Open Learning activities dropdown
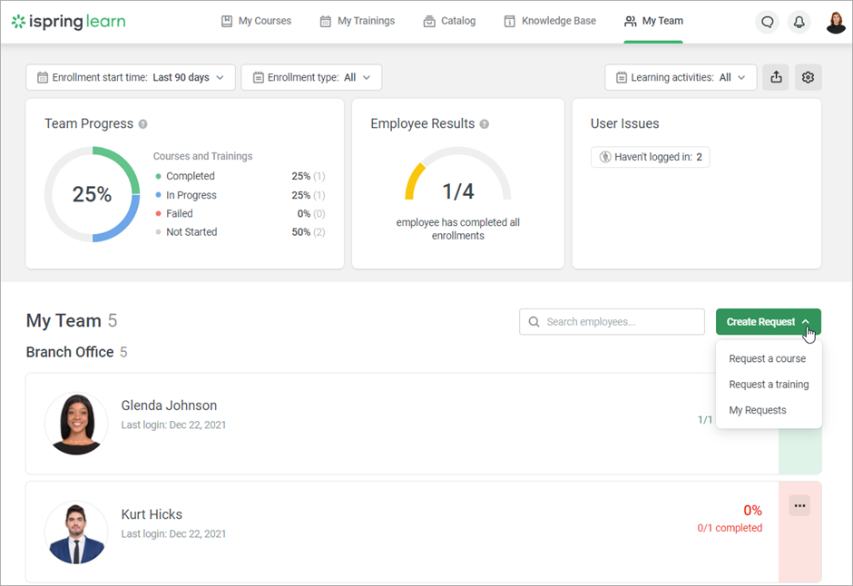This screenshot has height=586, width=853. click(681, 77)
